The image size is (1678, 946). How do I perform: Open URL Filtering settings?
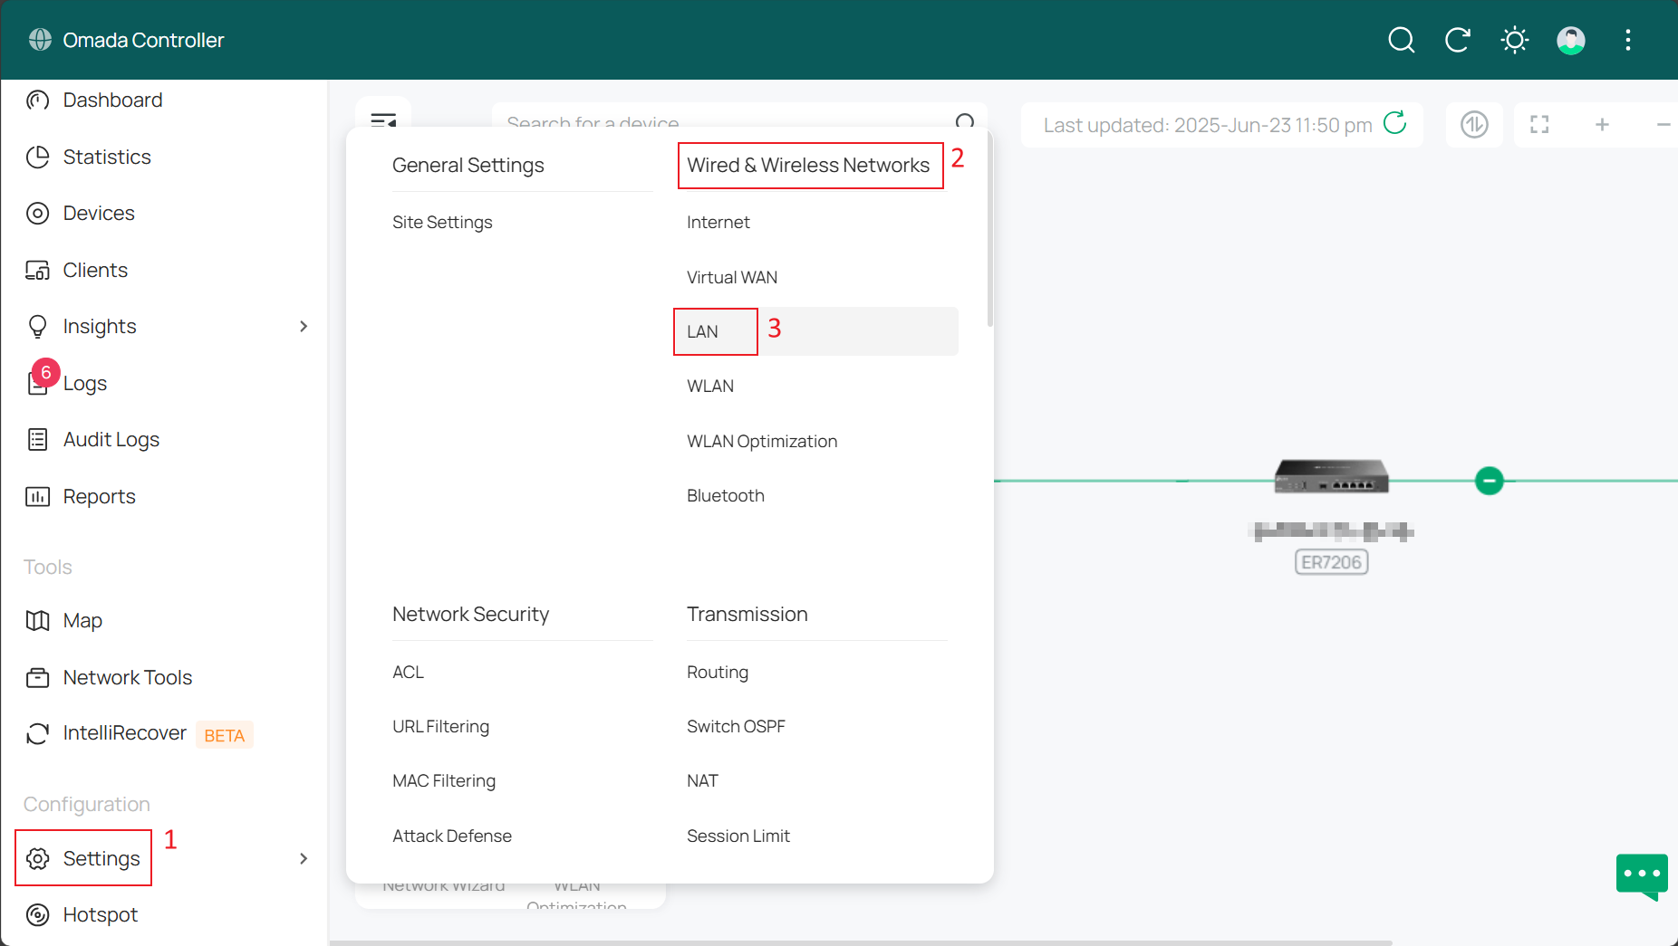440,726
